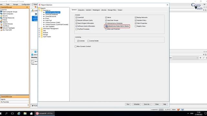Click the navigation pane options chevron

[x=28, y=105]
